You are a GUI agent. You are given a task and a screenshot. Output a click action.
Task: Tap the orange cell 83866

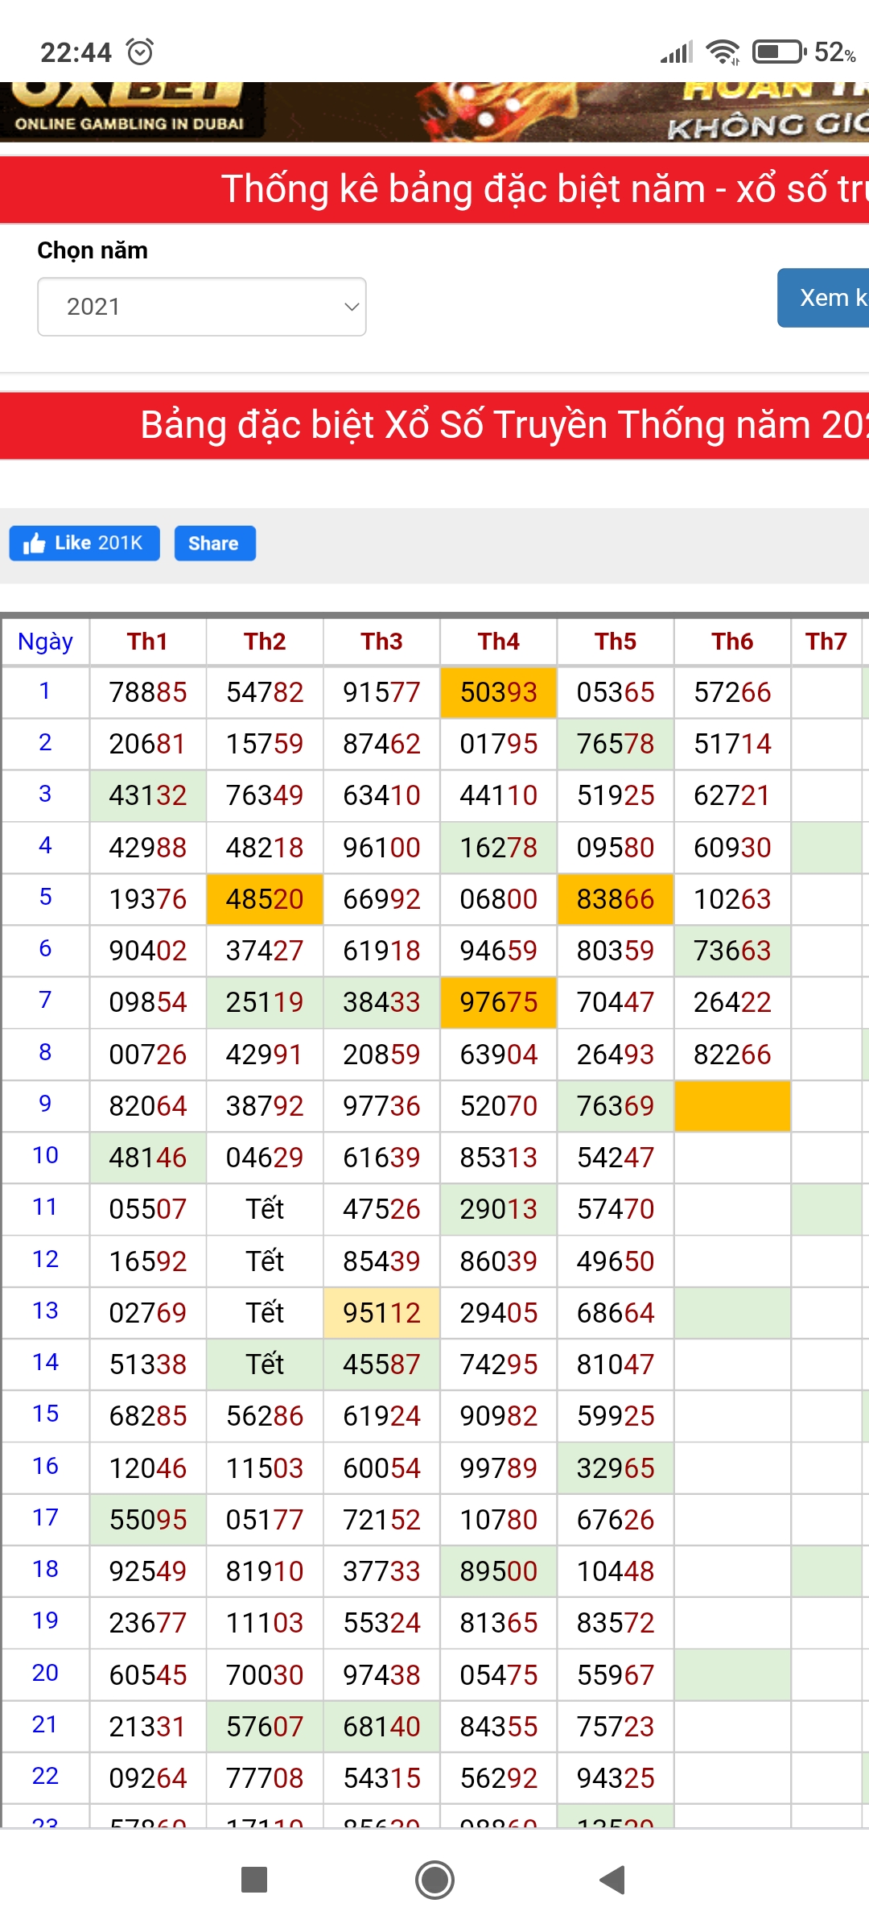click(x=616, y=899)
